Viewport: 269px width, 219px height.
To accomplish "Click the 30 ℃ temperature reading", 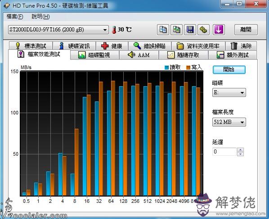I will [125, 30].
